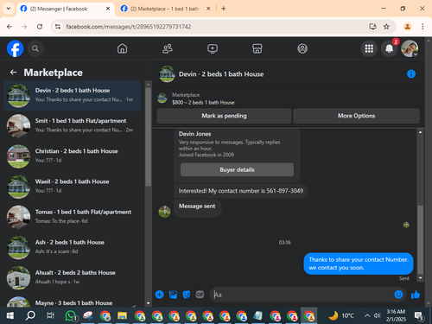Click the chat scrollbar down arrow
The width and height of the screenshot is (432, 324).
pos(420,278)
